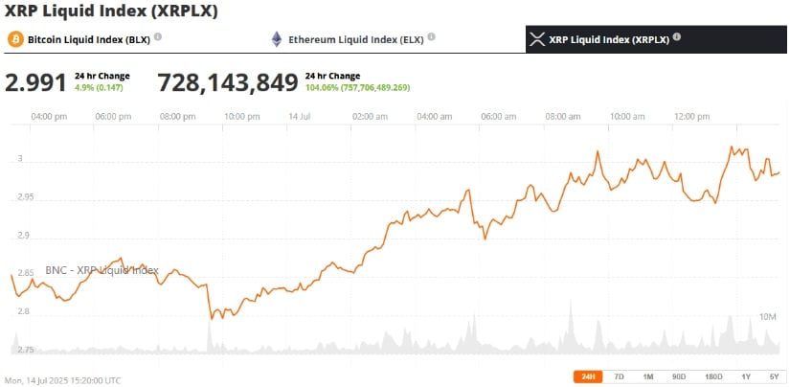Select the 7D time range
790x387 pixels.
[620, 376]
